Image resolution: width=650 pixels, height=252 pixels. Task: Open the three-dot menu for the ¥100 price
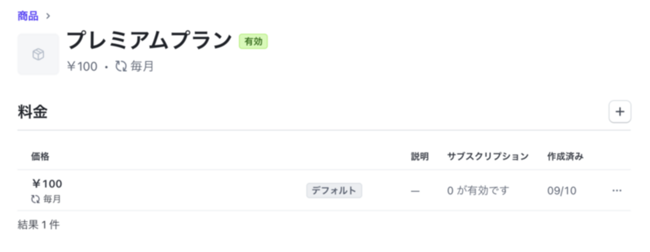tap(617, 190)
